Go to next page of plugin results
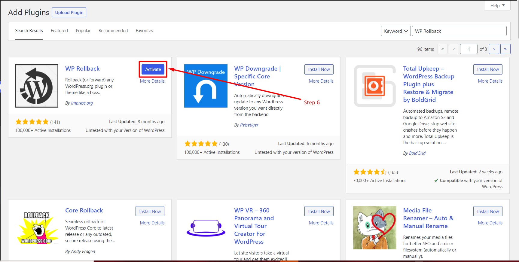Screen dimensions: 519x262 (494, 49)
